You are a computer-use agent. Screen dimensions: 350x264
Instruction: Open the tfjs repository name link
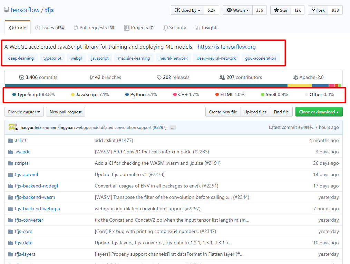tap(49, 10)
